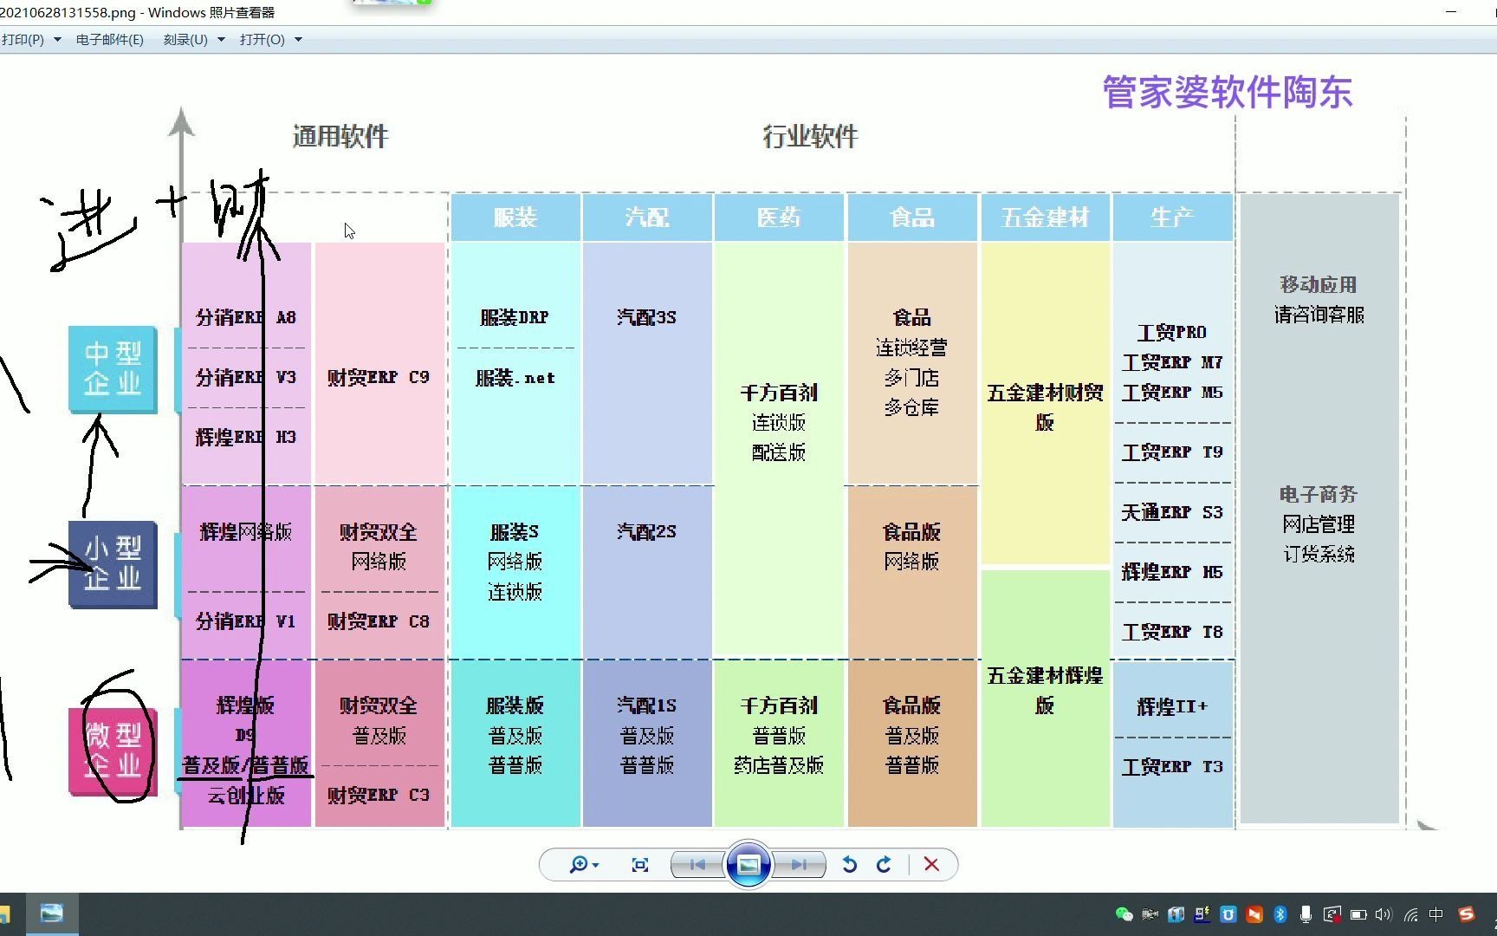Select the zoom magnifier icon
The width and height of the screenshot is (1497, 936).
[x=580, y=864]
